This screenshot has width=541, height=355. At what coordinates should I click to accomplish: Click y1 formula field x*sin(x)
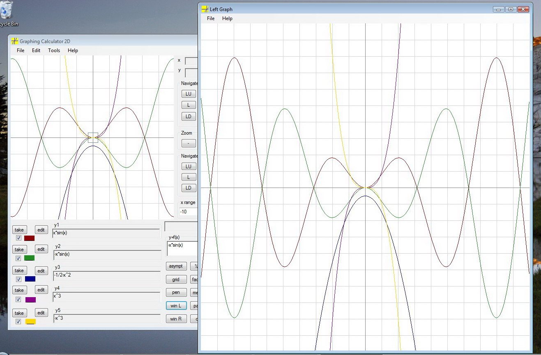pyautogui.click(x=106, y=234)
